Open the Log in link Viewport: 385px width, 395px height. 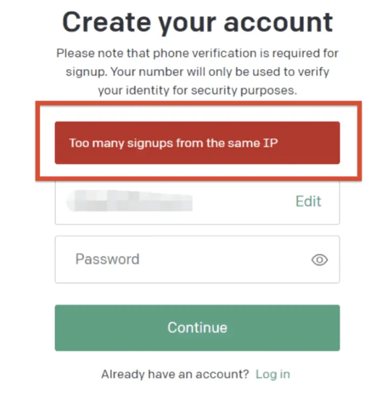[272, 374]
